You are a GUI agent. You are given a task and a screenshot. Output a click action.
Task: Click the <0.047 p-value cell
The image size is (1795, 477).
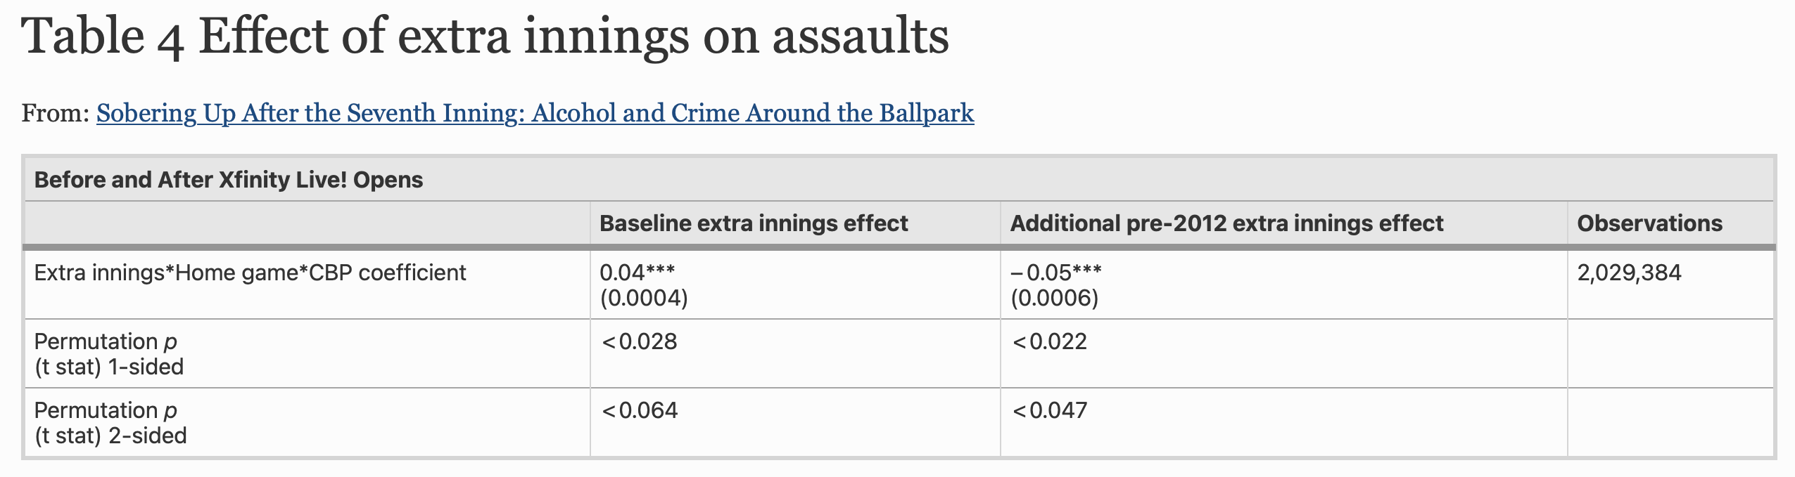[1049, 410]
